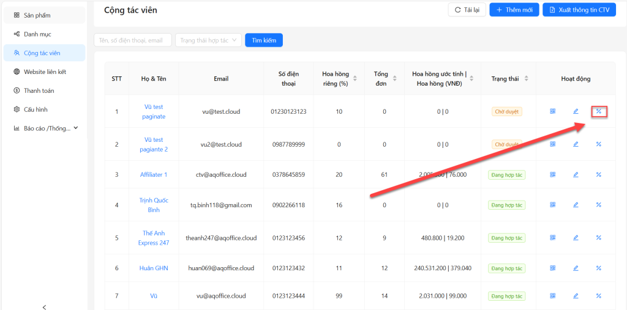This screenshot has height=310, width=627.
Task: Open Sản phẩm in sidebar
Action: (37, 15)
